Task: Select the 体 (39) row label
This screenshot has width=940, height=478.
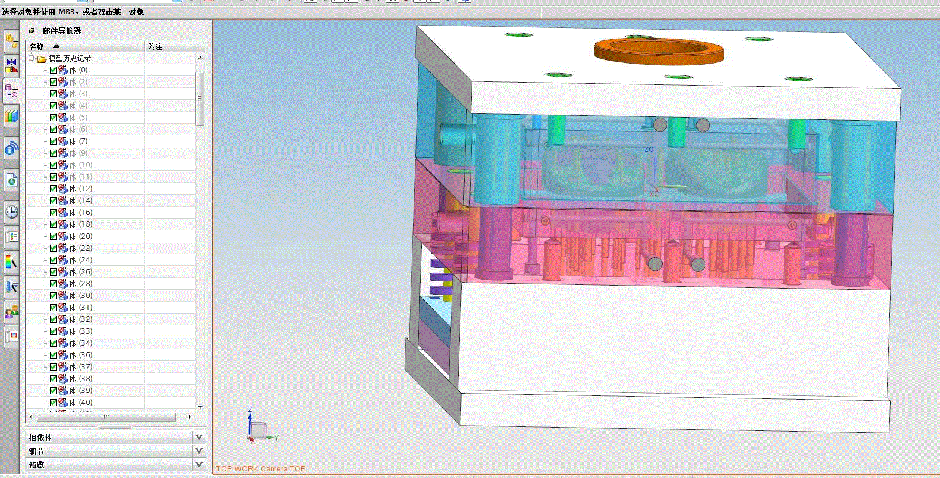Action: 81,391
